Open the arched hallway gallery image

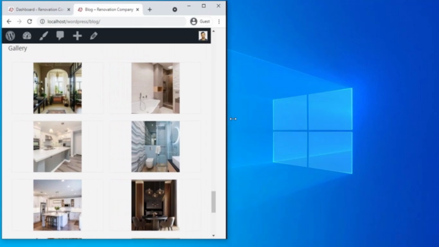[x=58, y=88]
